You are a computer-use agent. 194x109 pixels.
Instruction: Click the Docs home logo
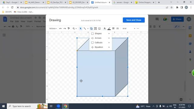pos(5,19)
